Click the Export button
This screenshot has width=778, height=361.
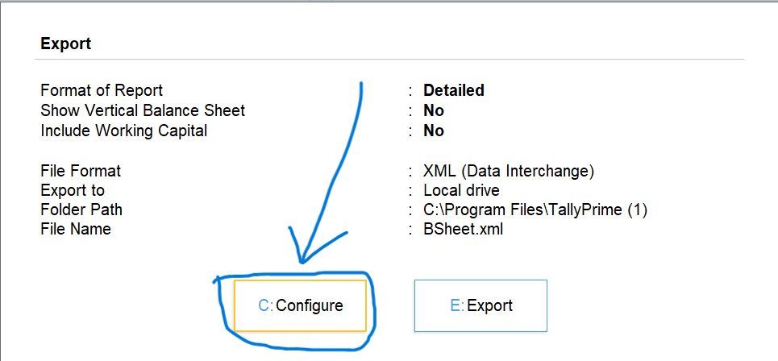click(481, 305)
